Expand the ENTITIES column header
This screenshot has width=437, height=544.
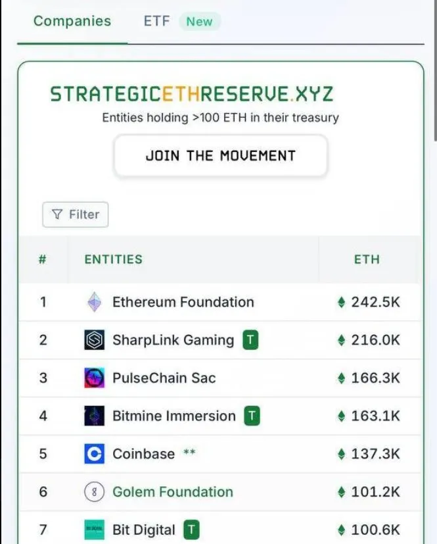click(112, 259)
